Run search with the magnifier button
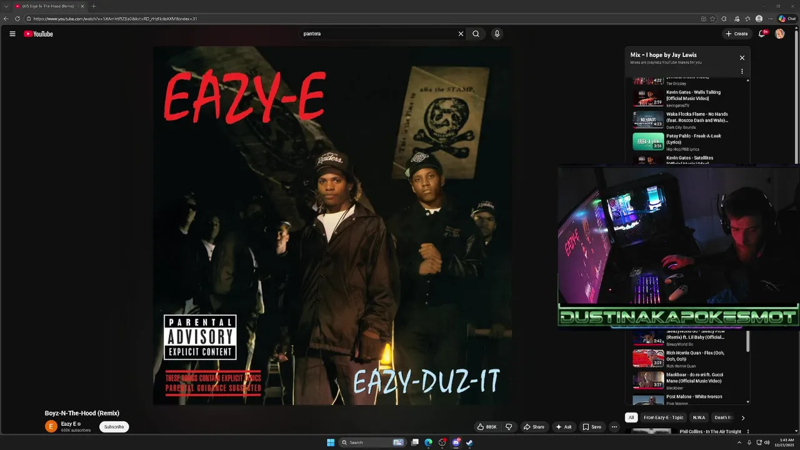The height and width of the screenshot is (450, 800). click(x=476, y=34)
